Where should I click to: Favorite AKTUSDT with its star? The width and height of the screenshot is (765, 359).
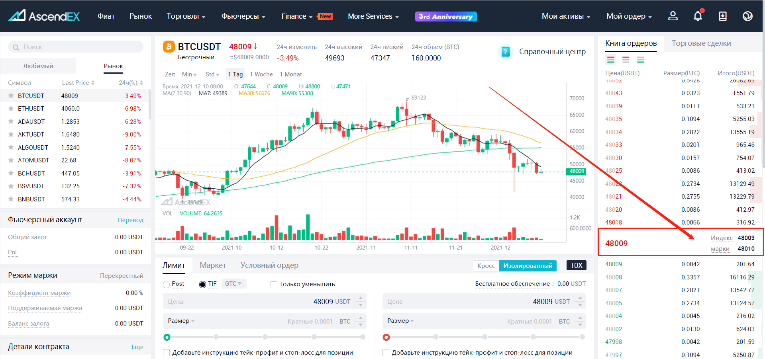(11, 134)
